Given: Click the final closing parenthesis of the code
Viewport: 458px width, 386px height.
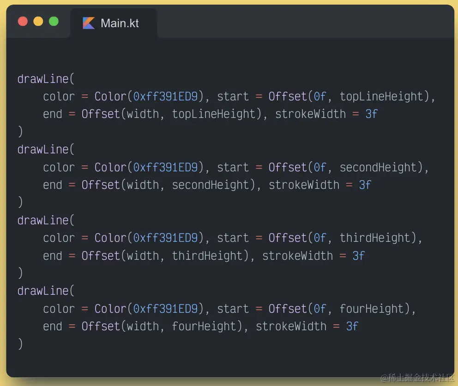Looking at the screenshot, I should pos(20,344).
